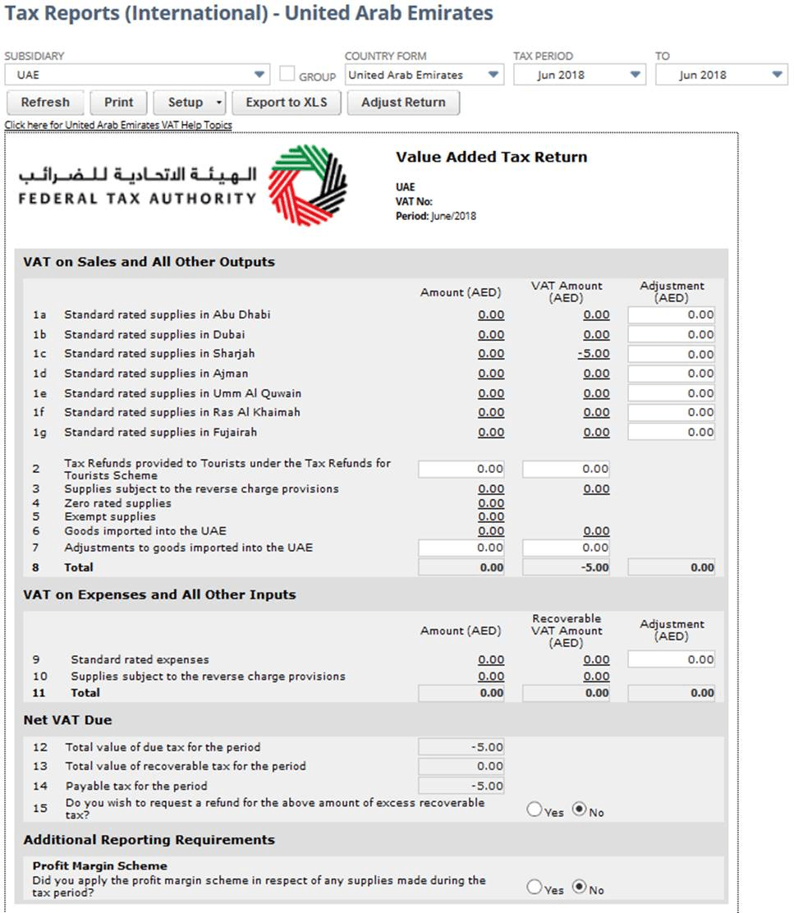Edit adjustment field for Ras Al Khaimah
Viewport: 794px width, 913px height.
pyautogui.click(x=671, y=412)
